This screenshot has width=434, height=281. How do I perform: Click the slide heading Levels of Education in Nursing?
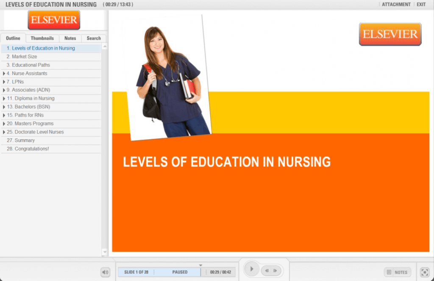pyautogui.click(x=227, y=162)
